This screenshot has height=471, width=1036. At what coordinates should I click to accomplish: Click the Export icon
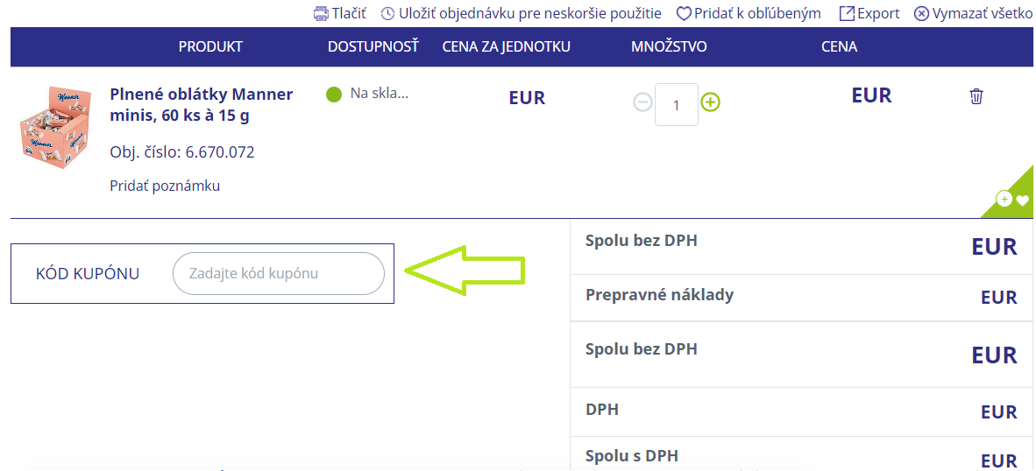click(x=847, y=13)
